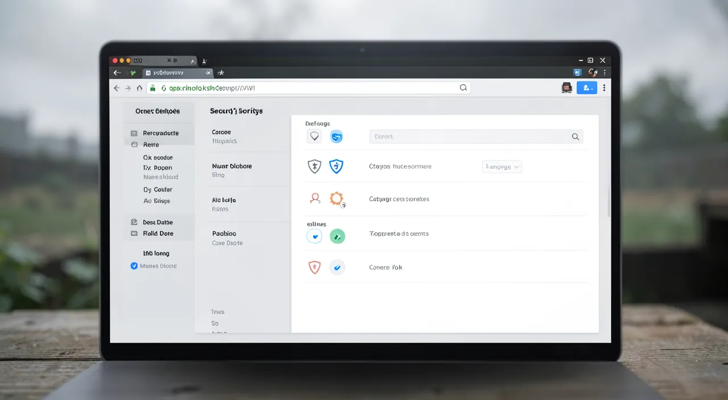The width and height of the screenshot is (728, 400).
Task: Click the orange gear icon
Action: pos(337,198)
